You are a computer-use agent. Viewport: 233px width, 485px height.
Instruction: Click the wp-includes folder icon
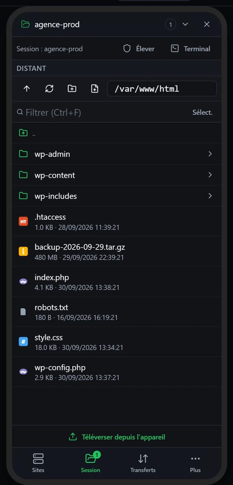tap(23, 196)
